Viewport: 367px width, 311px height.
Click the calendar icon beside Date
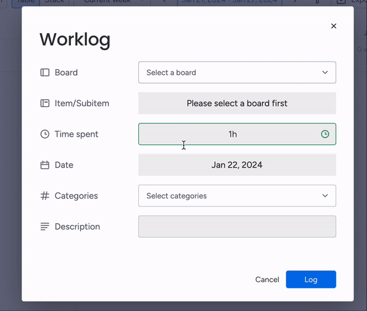point(45,165)
